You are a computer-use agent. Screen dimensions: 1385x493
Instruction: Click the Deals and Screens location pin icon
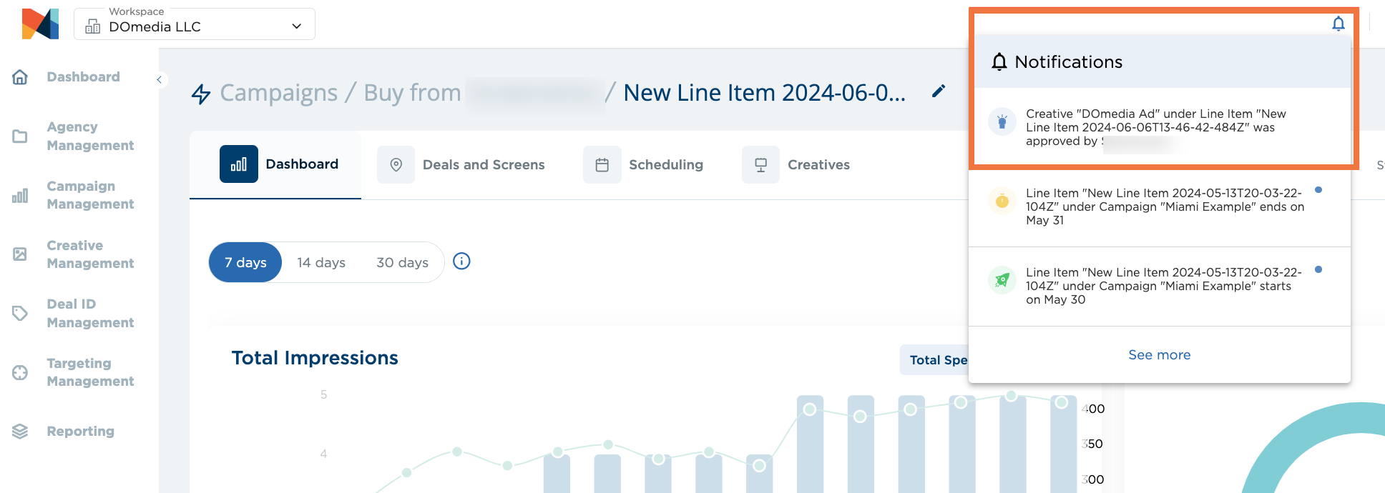(396, 165)
